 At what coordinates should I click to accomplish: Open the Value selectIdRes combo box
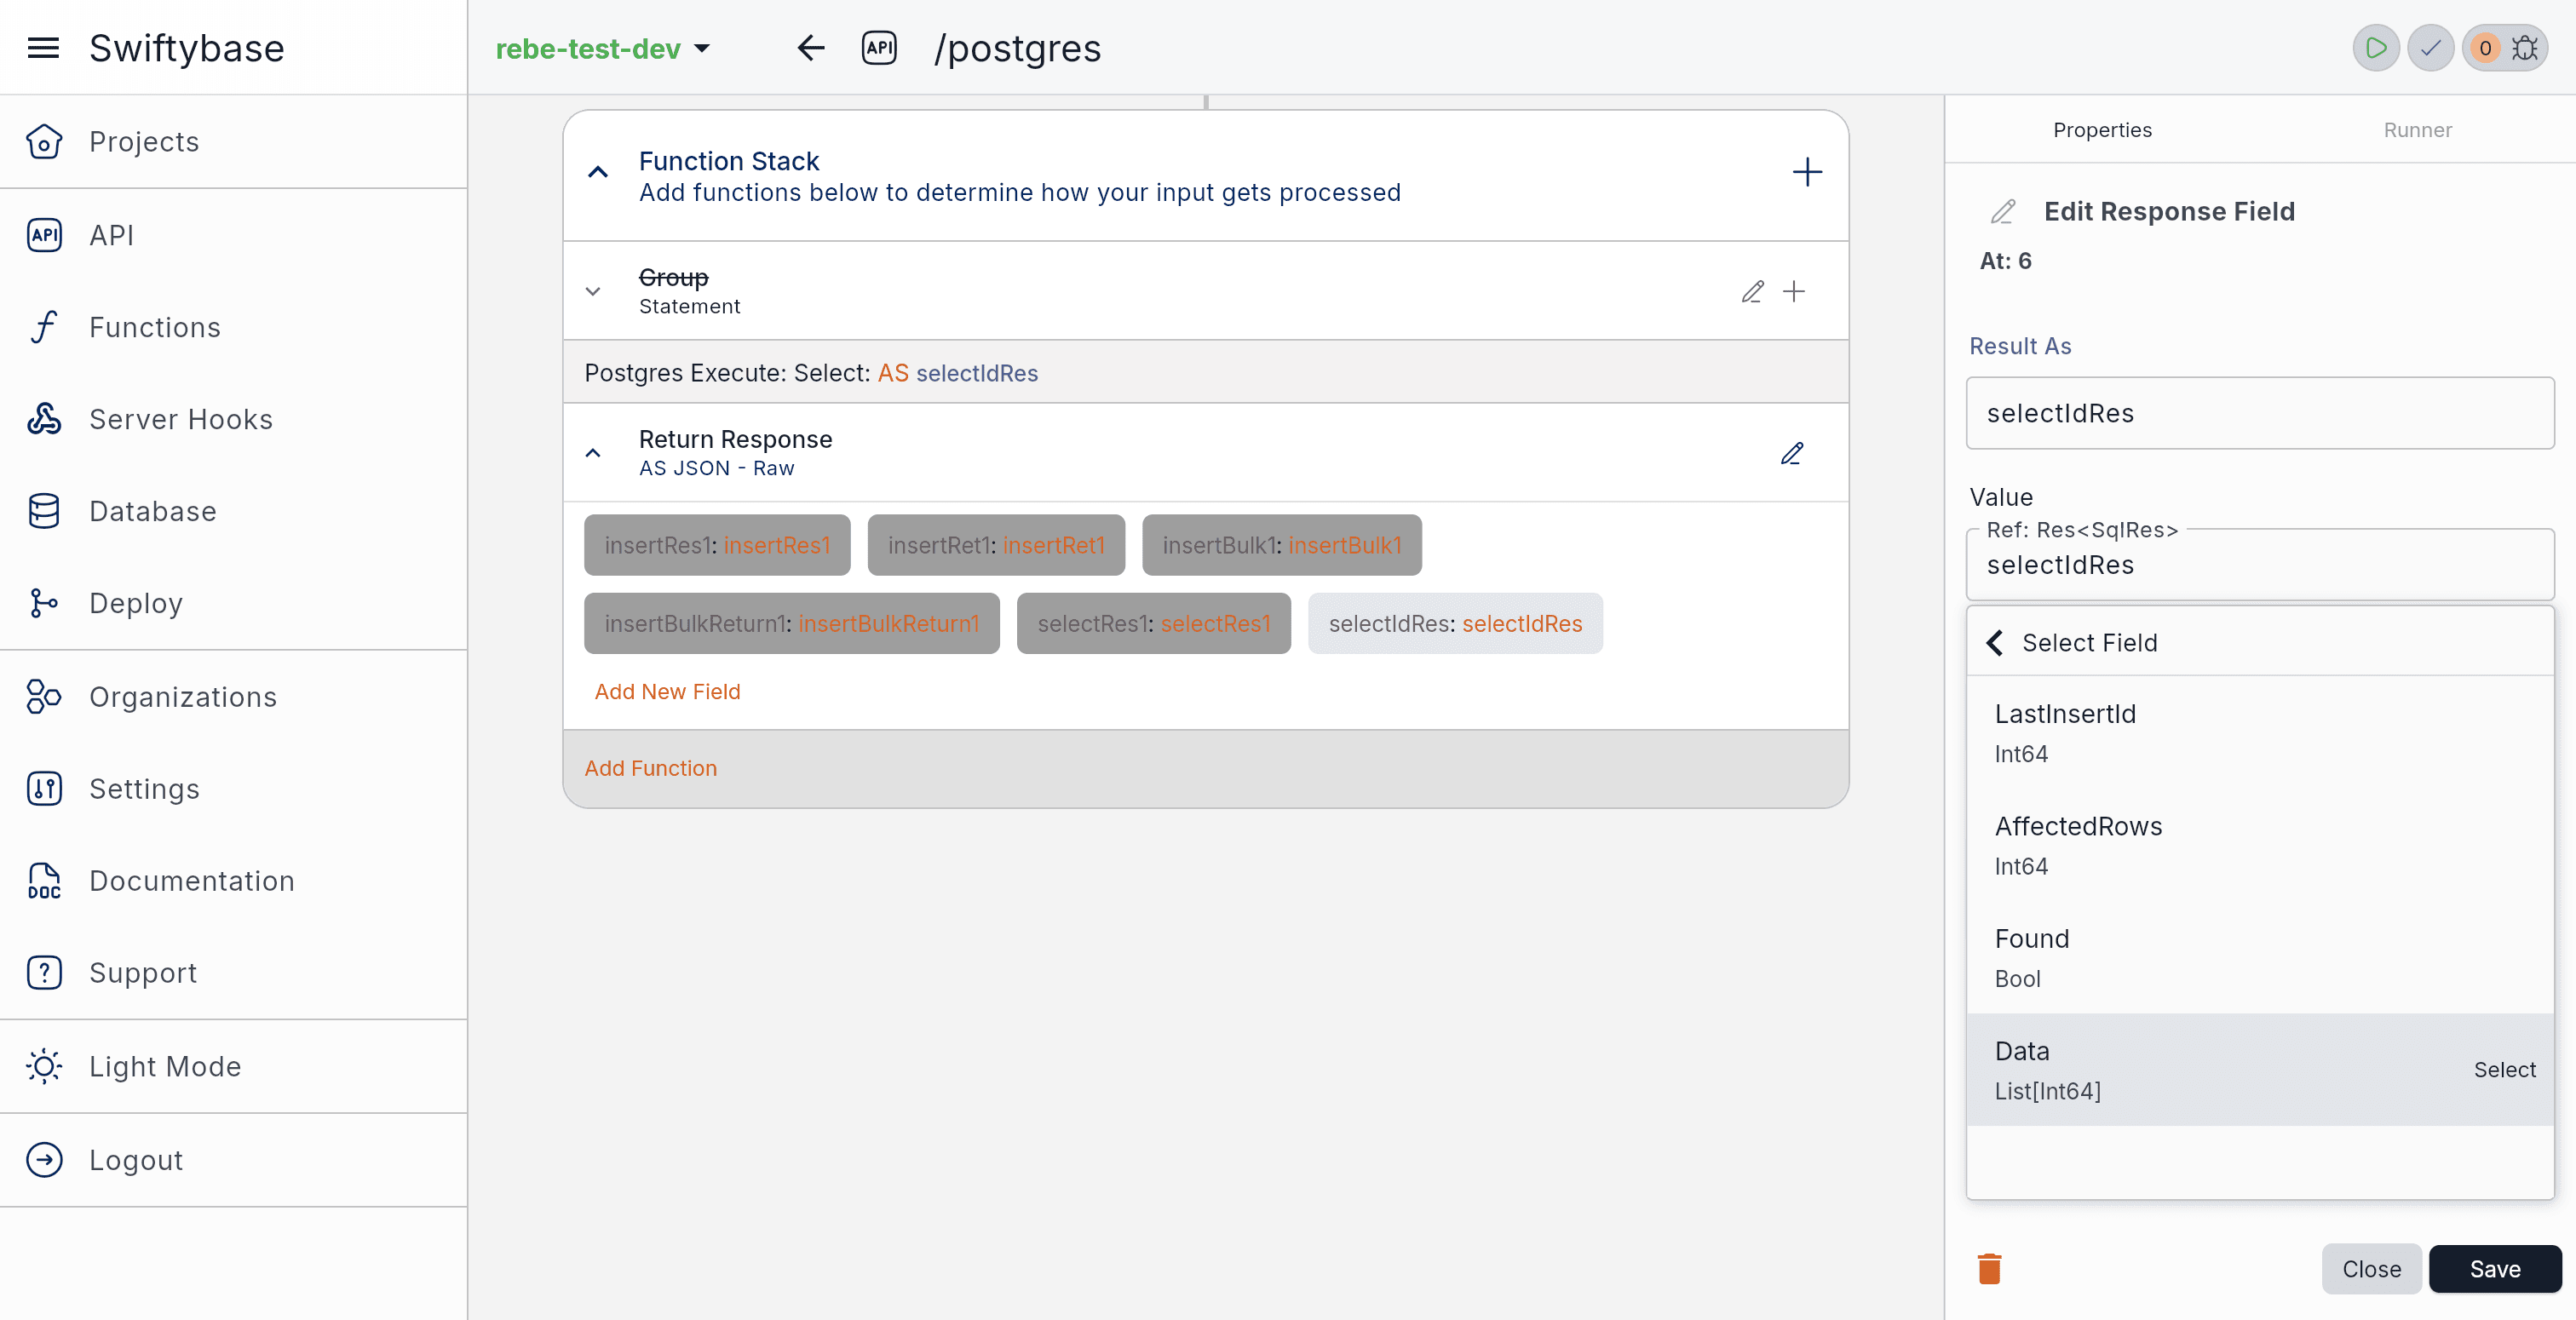2260,565
